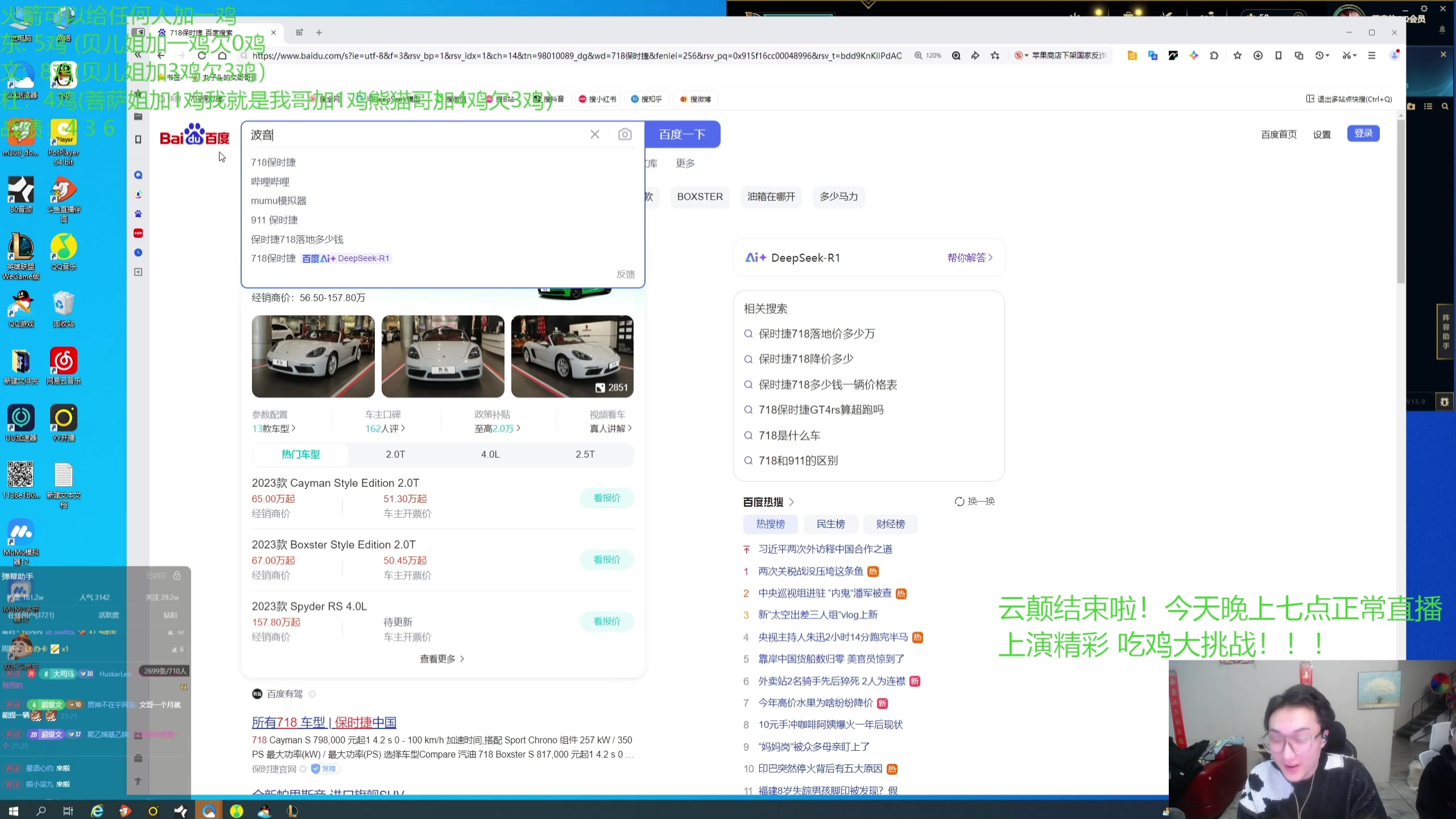Exit multi-site quick search mode
The height and width of the screenshot is (819, 1456).
1349,99
